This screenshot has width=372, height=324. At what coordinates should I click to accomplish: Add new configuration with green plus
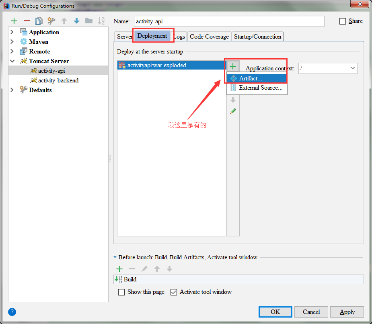coord(14,21)
